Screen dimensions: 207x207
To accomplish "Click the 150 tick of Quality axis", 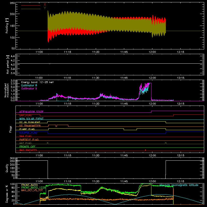I will [12, 168].
